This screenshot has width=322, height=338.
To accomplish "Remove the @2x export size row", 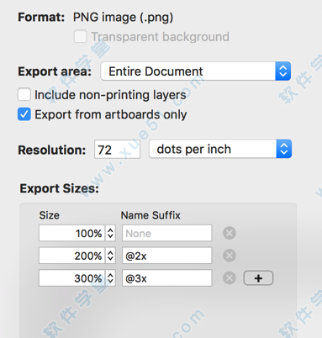I will (230, 256).
